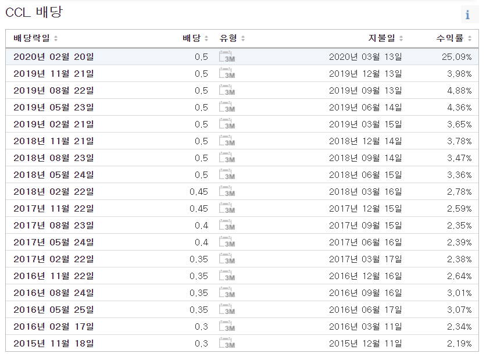Click payment date 2015년 12월 11일
The image size is (486, 357).
(x=366, y=343)
